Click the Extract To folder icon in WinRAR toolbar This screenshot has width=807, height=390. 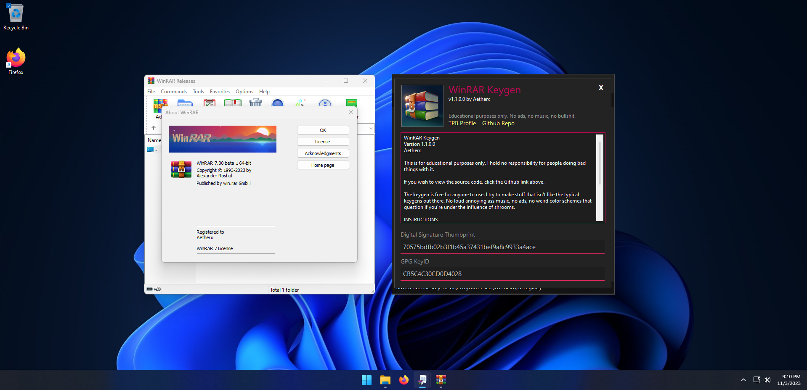click(x=185, y=103)
